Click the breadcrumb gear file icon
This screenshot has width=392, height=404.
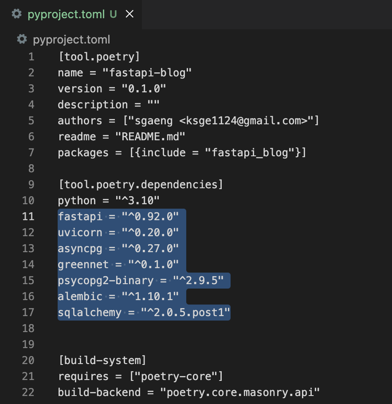click(22, 40)
